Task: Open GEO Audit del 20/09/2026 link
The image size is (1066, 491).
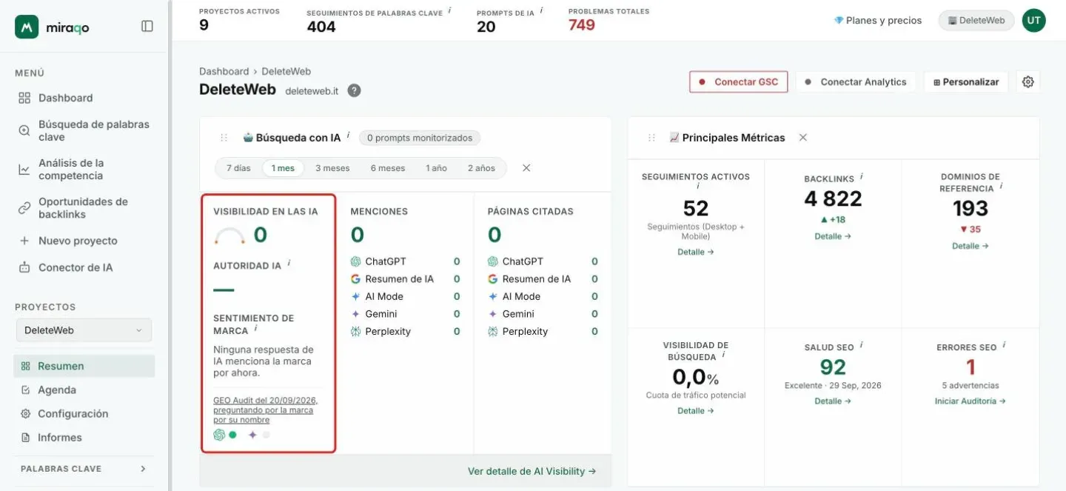Action: (x=265, y=410)
